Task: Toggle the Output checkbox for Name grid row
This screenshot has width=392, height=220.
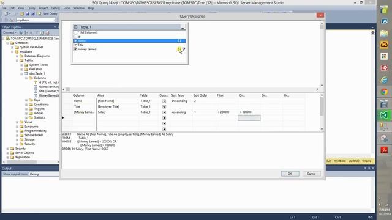Action: click(164, 101)
